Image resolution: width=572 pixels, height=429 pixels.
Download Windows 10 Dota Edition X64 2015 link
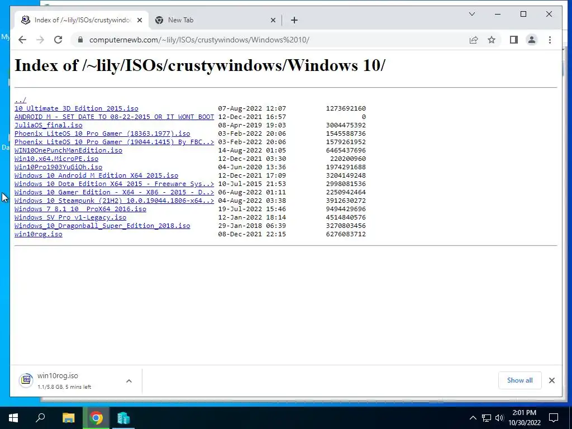point(114,184)
